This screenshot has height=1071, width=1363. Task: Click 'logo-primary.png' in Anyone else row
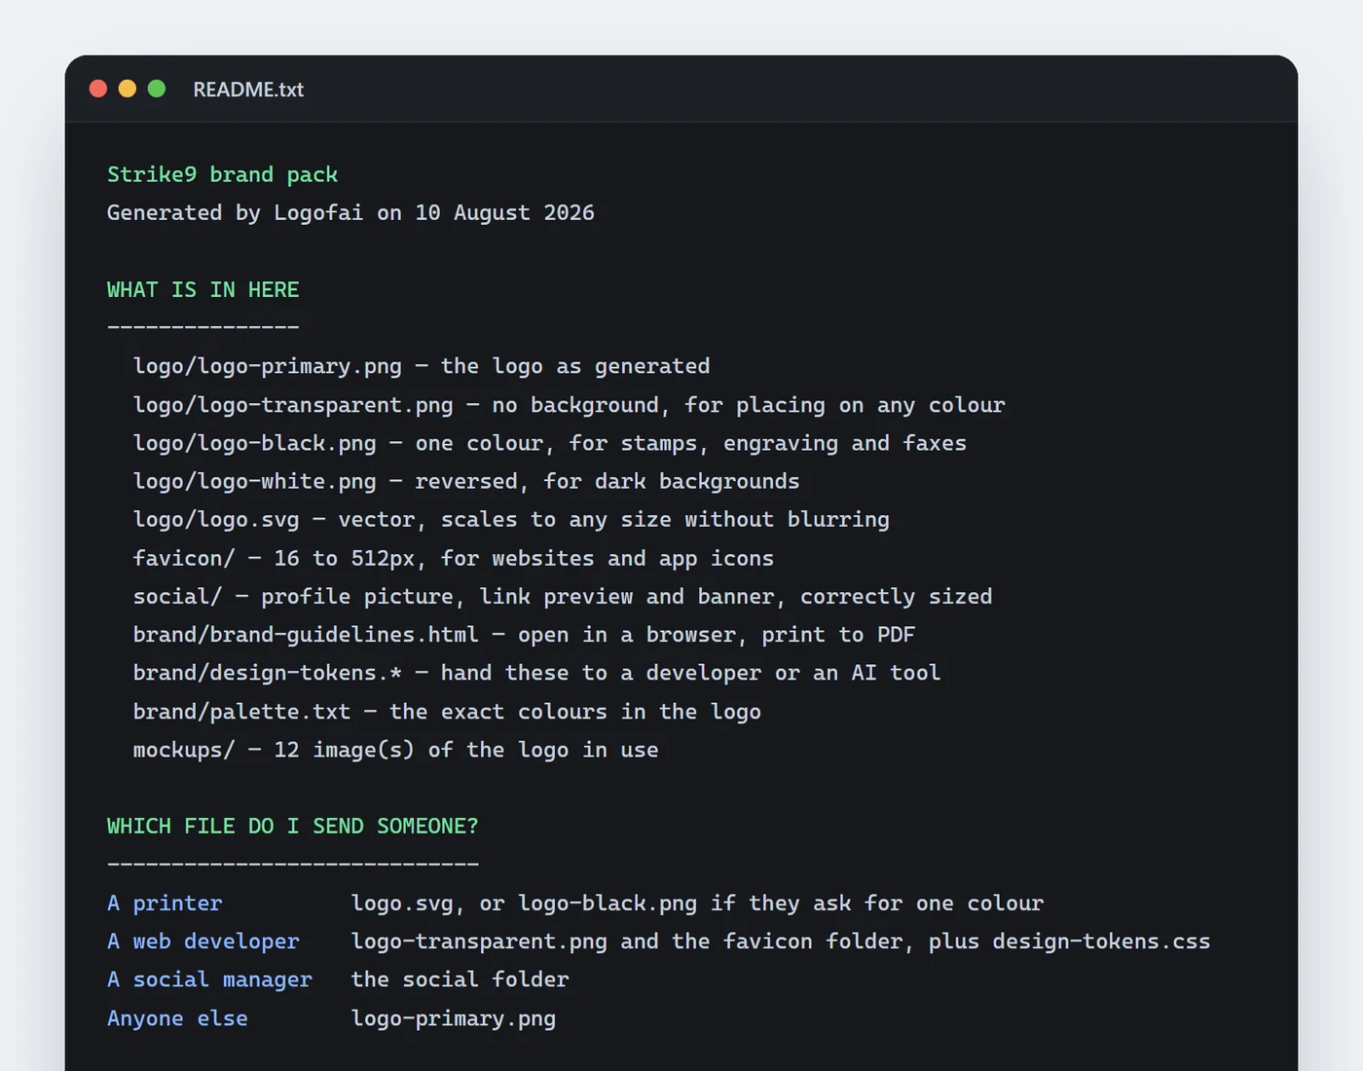(454, 1017)
